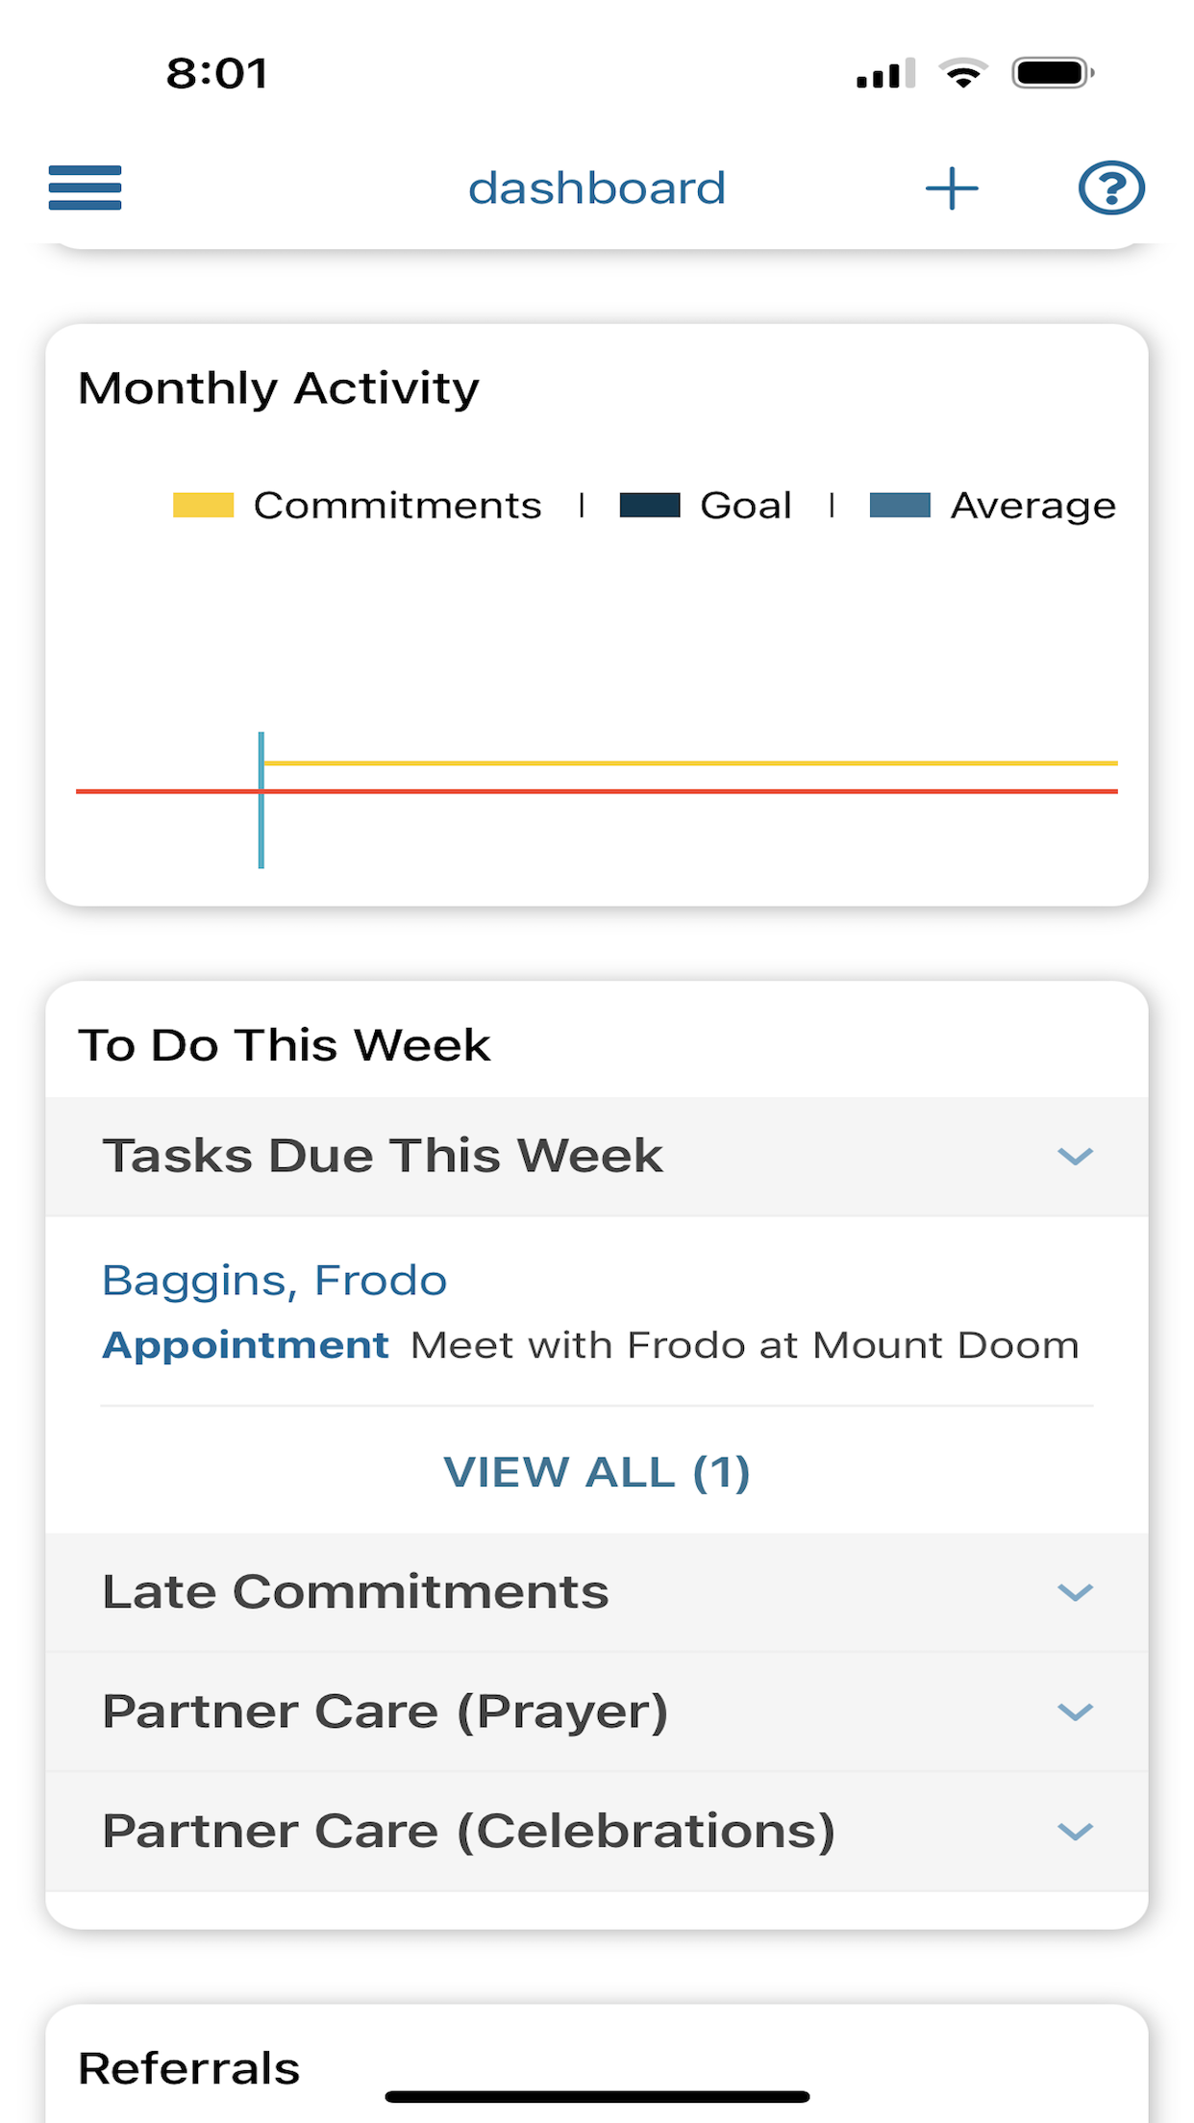Tap the Monthly Activity card heading
This screenshot has height=2123, width=1194.
pos(279,388)
